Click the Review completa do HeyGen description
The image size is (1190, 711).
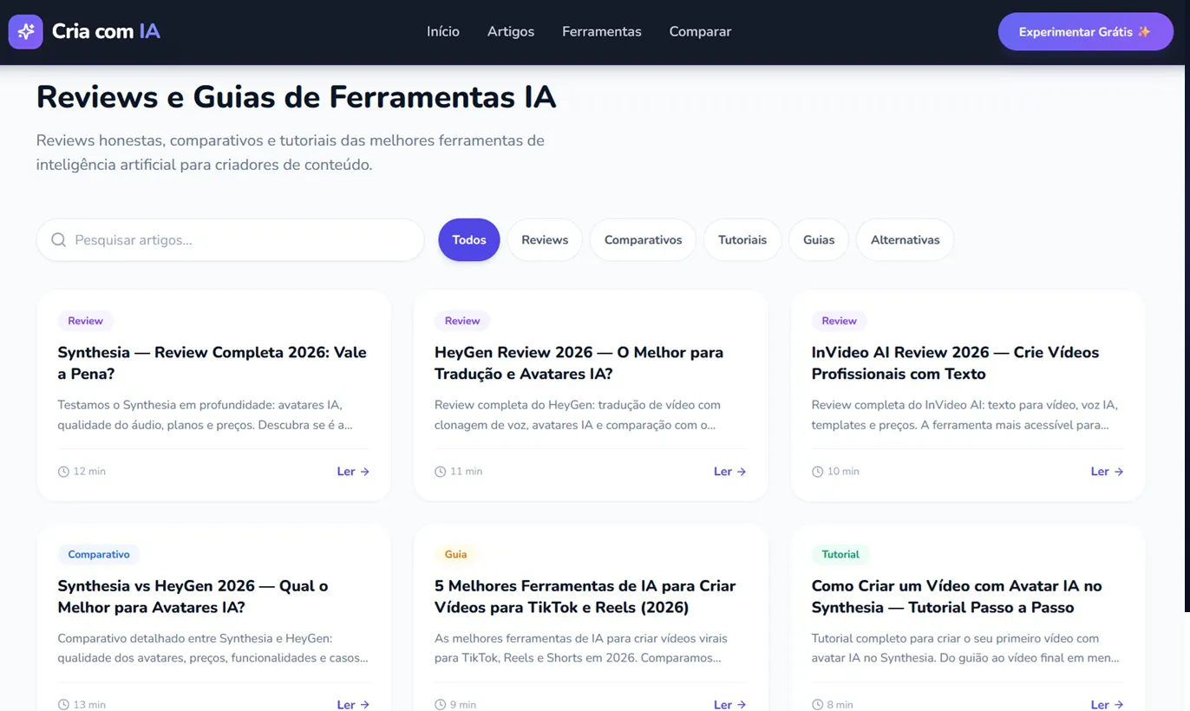pos(578,415)
